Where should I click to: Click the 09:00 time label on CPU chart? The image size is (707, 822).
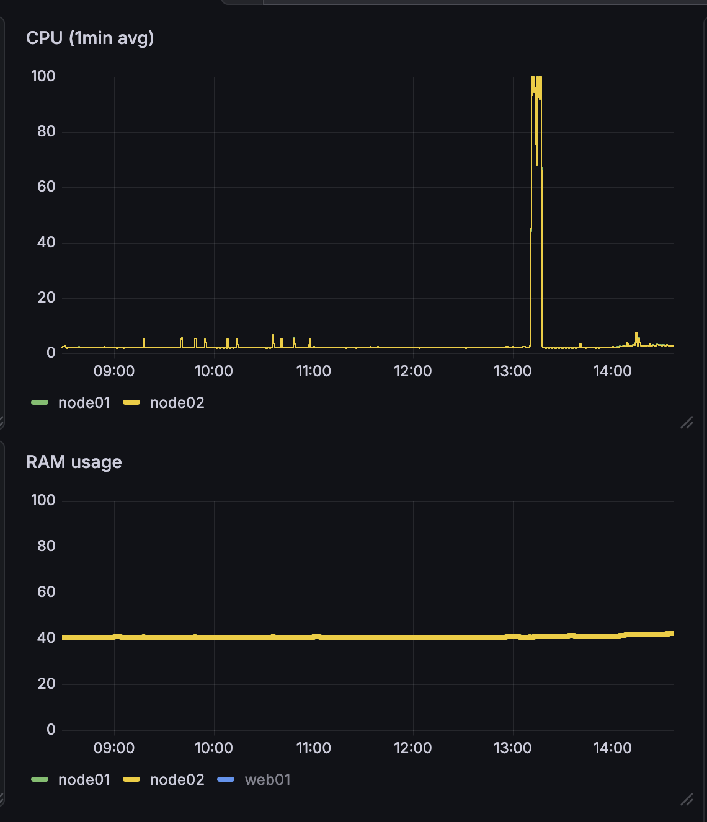[114, 371]
